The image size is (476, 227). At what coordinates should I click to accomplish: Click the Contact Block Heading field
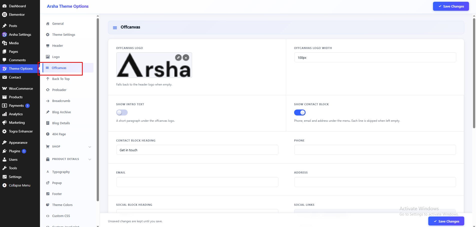pos(197,150)
